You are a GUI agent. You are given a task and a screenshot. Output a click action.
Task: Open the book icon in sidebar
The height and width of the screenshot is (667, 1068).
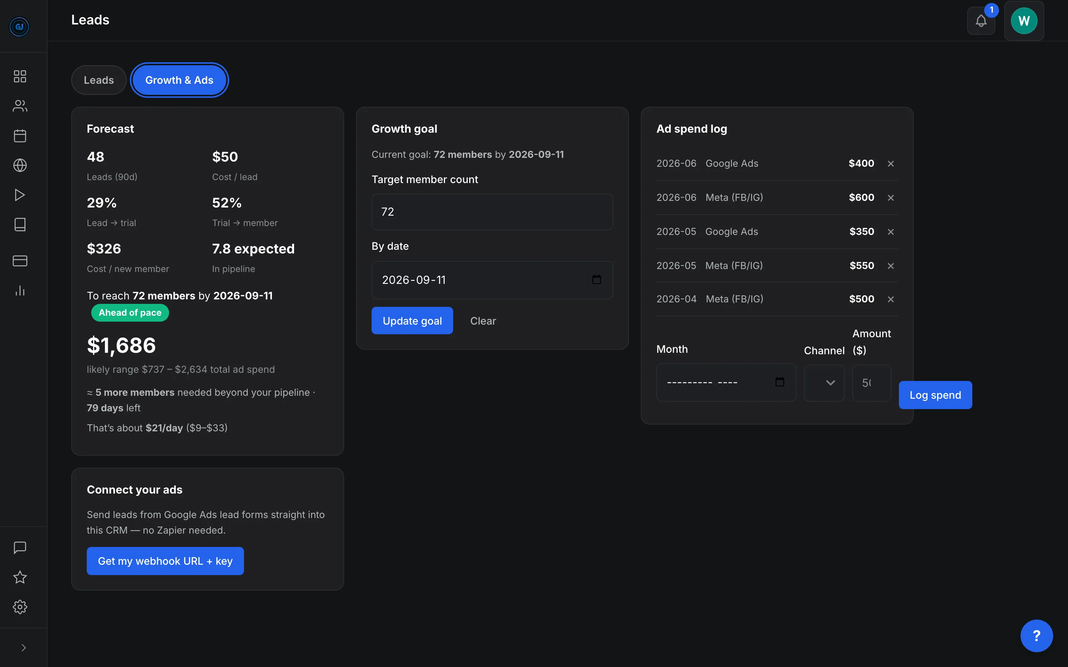(20, 224)
